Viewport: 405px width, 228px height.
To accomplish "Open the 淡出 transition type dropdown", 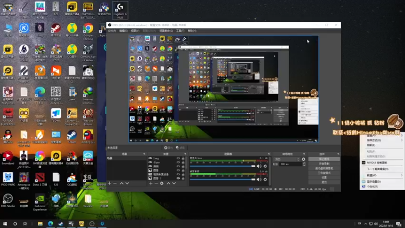I will pos(287,159).
